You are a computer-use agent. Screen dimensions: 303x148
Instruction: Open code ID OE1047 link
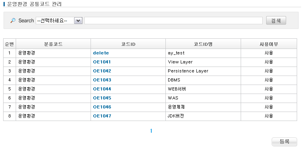point(102,116)
